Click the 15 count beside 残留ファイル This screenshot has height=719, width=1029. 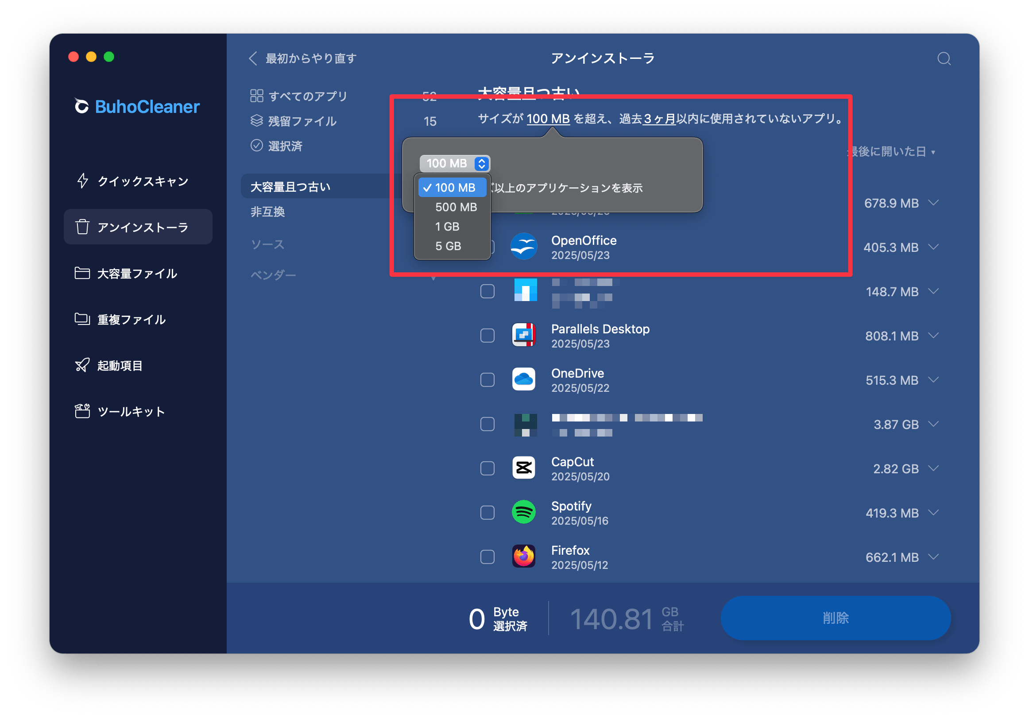click(429, 121)
